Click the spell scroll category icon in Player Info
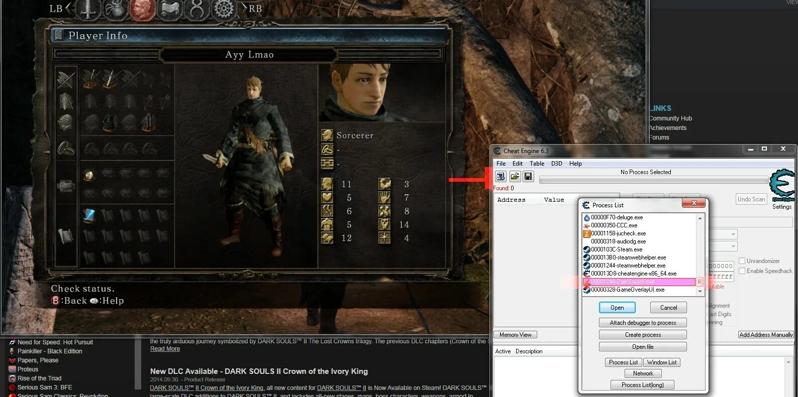 pyautogui.click(x=66, y=236)
